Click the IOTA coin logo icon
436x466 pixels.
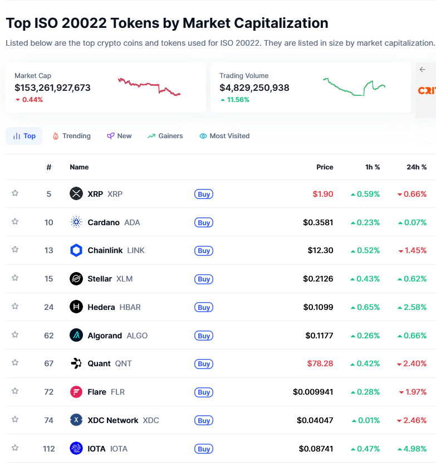click(76, 448)
